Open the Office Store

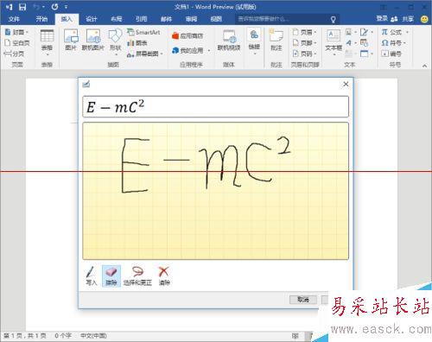[187, 35]
